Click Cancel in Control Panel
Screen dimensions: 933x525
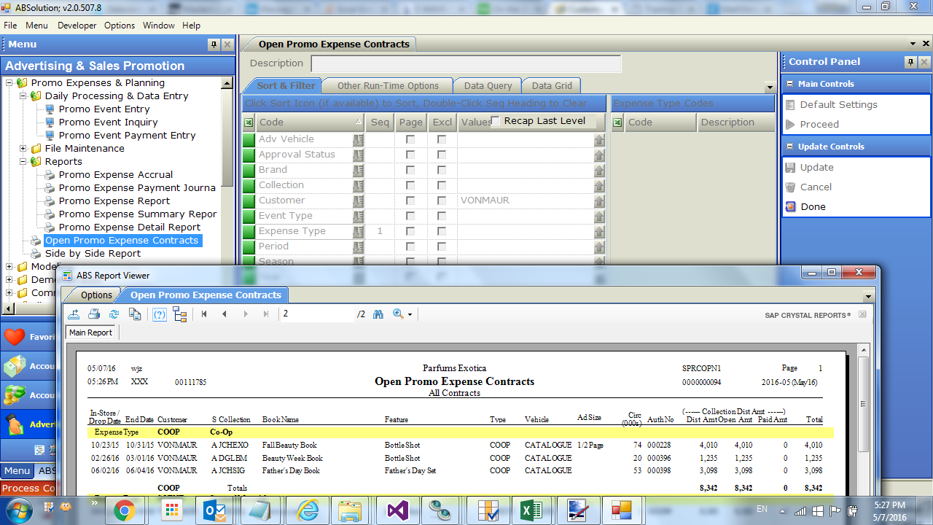[816, 187]
